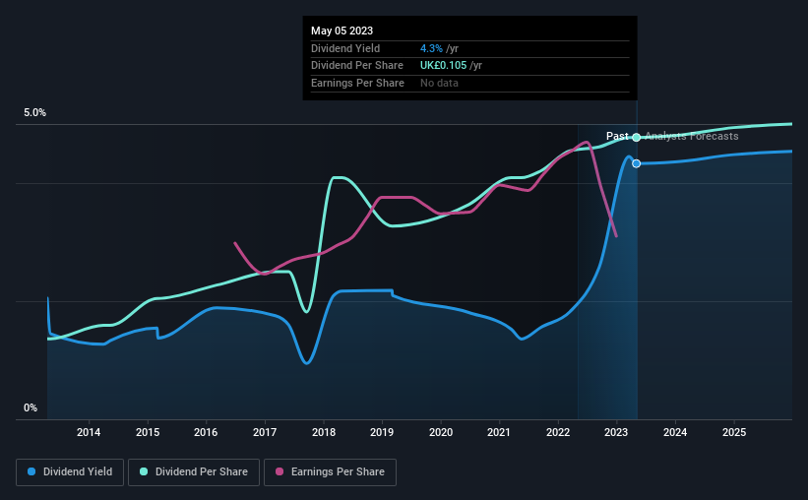
Task: Click the 2020 axis label
Action: click(x=441, y=432)
